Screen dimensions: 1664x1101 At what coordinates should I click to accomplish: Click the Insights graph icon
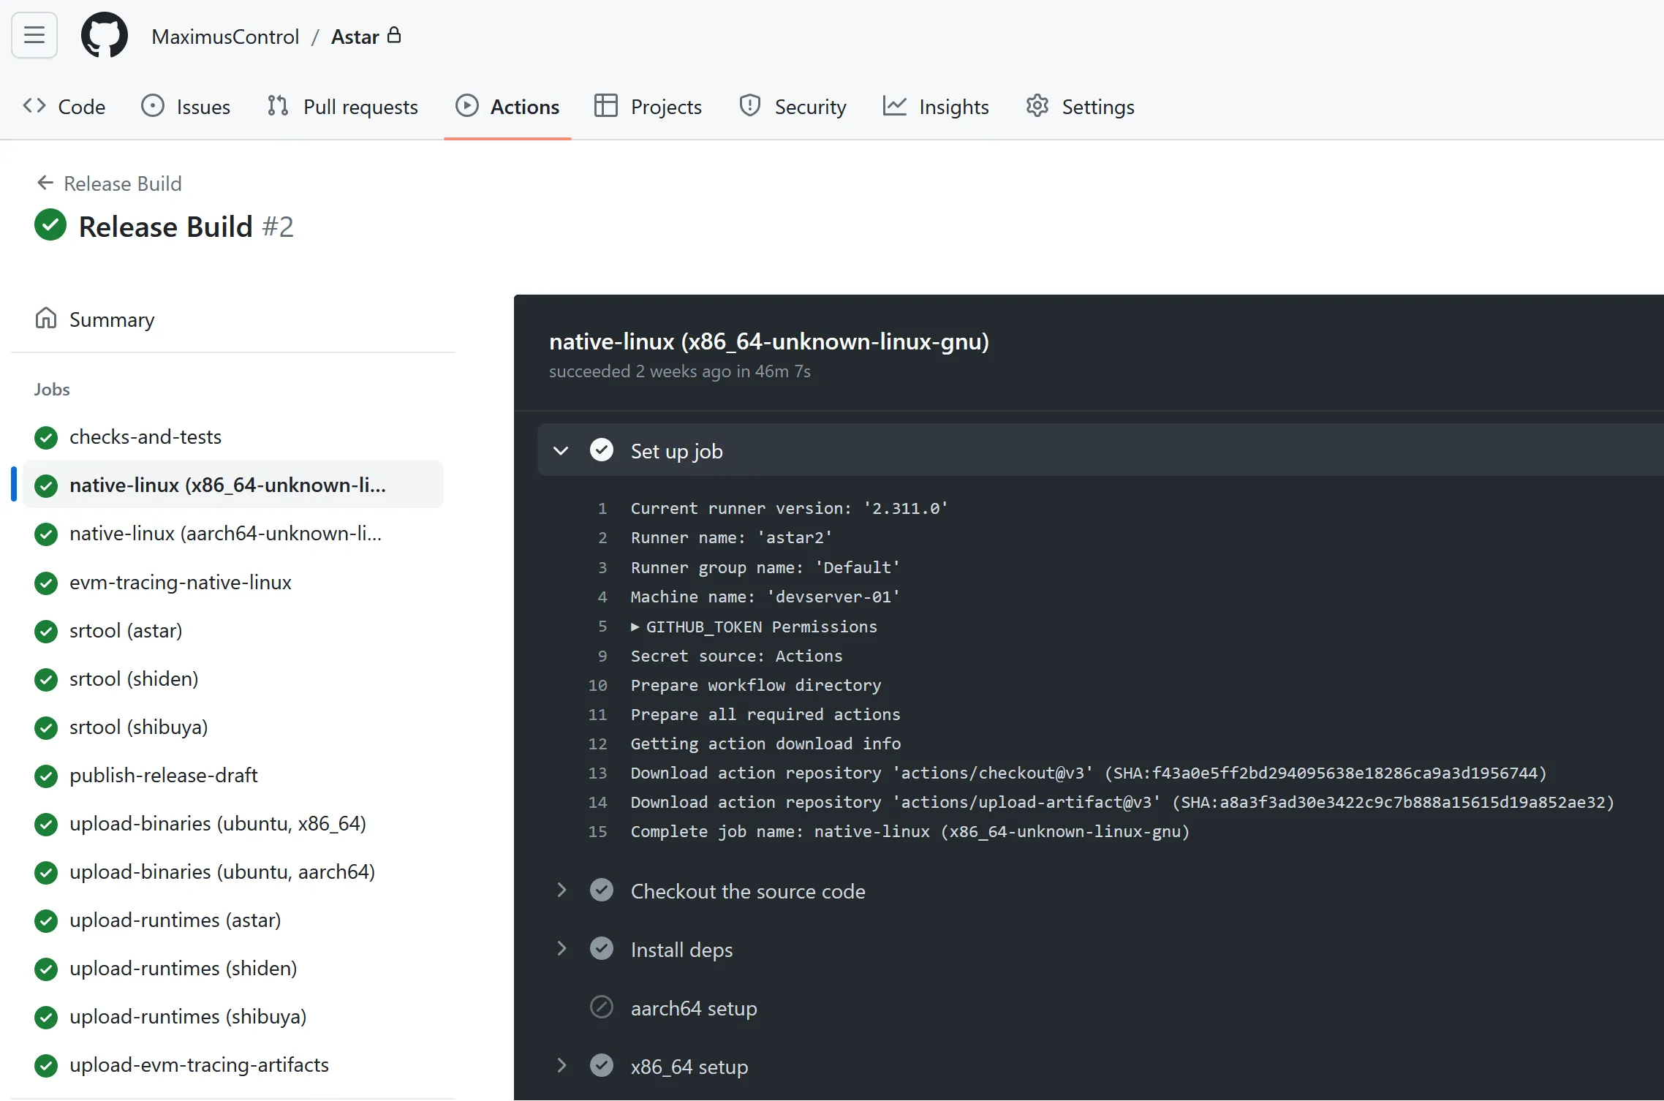894,106
